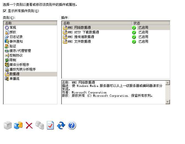
Task: Select the 播放列表分析程序 category
Action: pos(23,69)
